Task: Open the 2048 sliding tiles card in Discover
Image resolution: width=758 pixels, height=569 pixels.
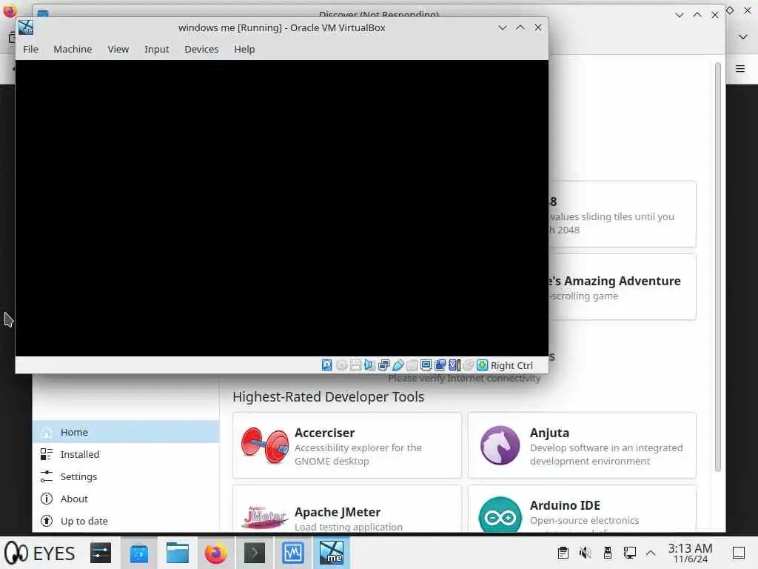Action: pyautogui.click(x=623, y=214)
